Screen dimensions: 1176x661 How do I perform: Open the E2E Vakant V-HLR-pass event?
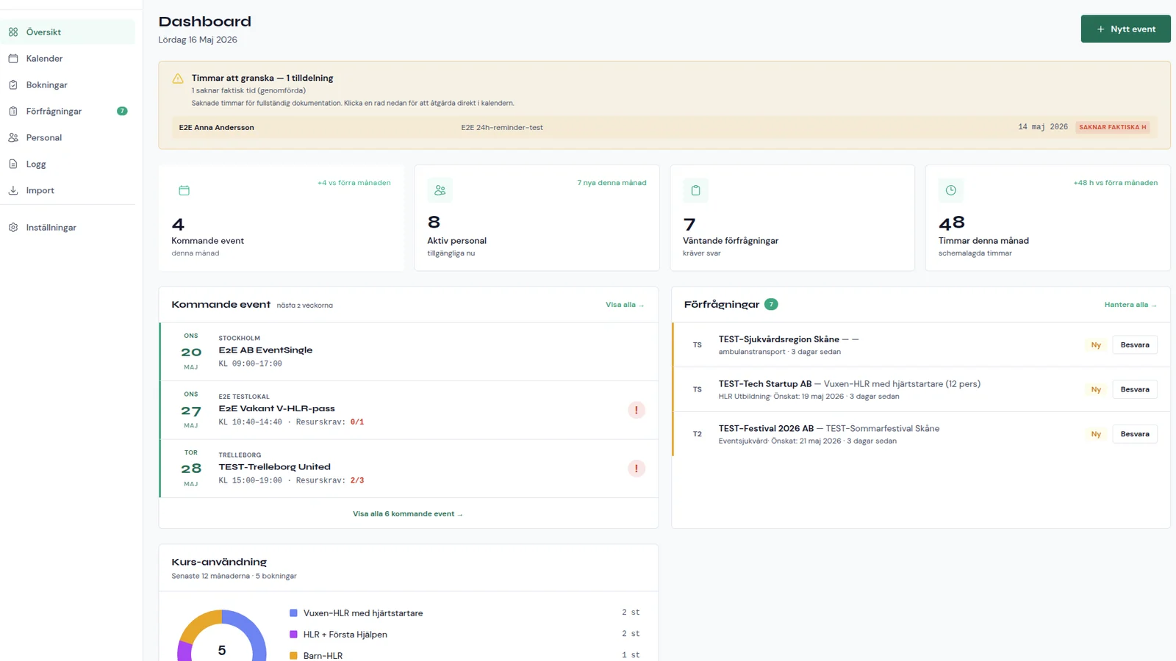(409, 411)
